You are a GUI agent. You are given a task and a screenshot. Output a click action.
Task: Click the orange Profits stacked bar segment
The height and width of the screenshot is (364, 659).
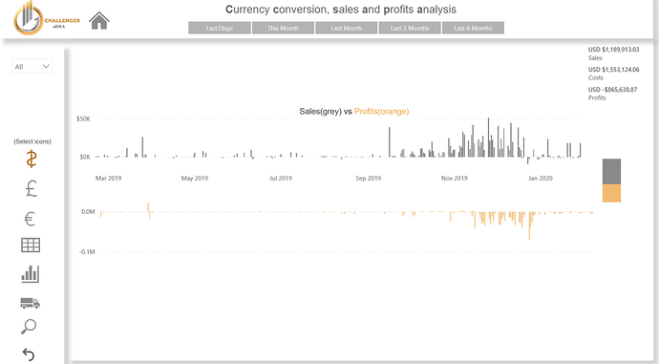pos(611,193)
